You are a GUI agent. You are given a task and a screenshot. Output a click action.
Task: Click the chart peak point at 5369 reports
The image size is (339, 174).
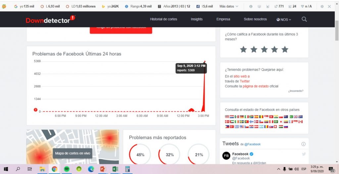[x=205, y=61]
